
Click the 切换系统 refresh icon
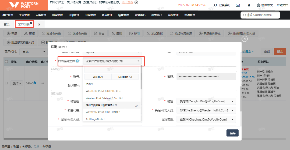[215, 5]
